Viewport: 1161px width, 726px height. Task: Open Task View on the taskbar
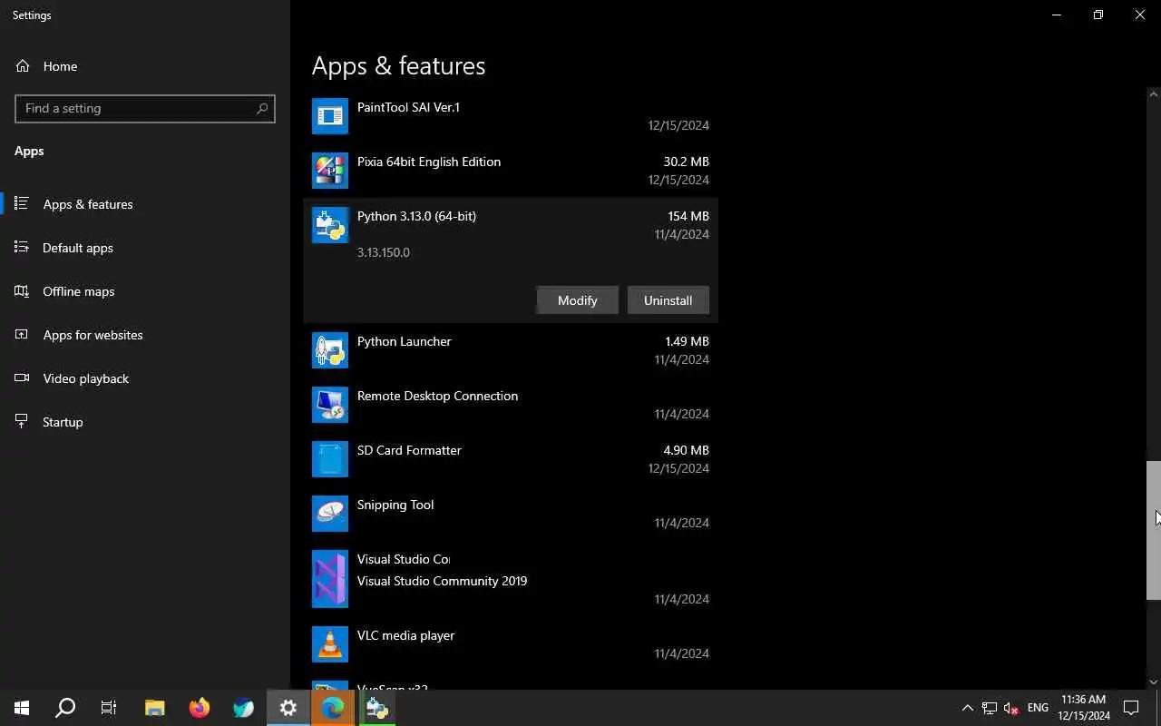[109, 708]
